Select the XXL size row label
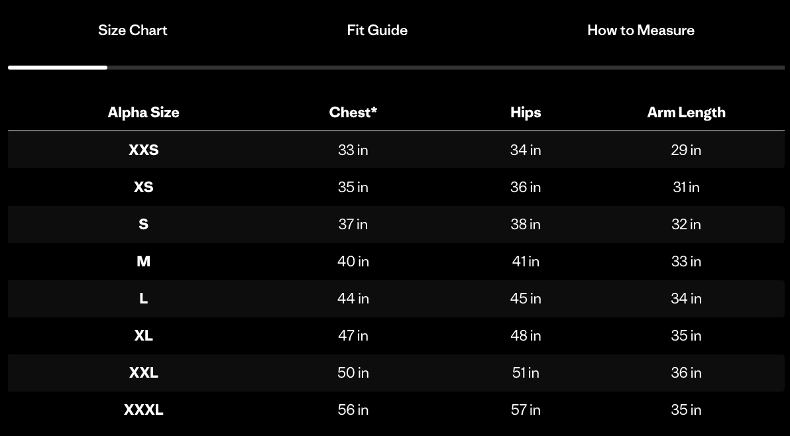The height and width of the screenshot is (436, 790). [143, 372]
